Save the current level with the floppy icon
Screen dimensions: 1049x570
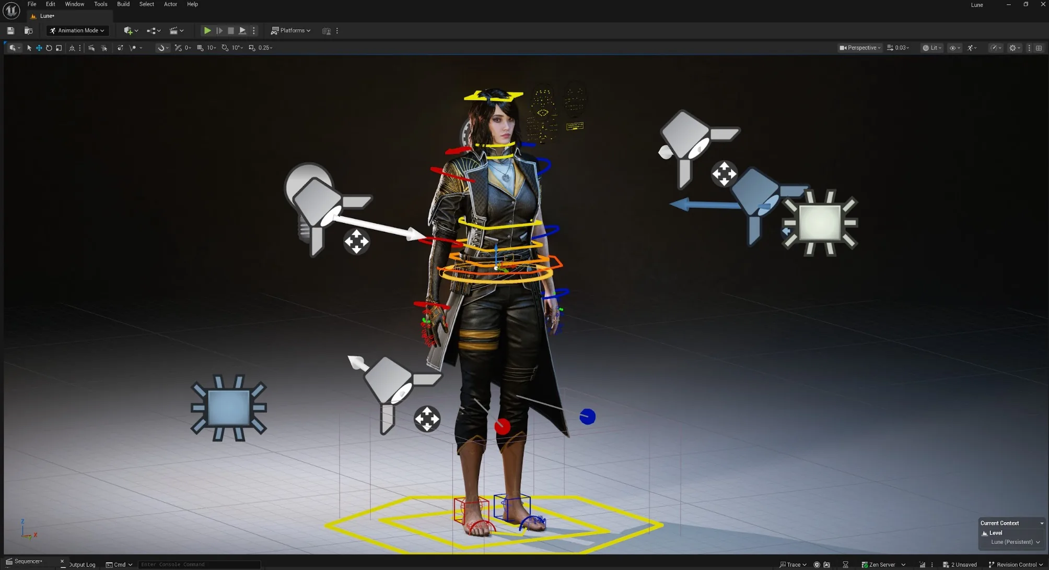click(10, 31)
